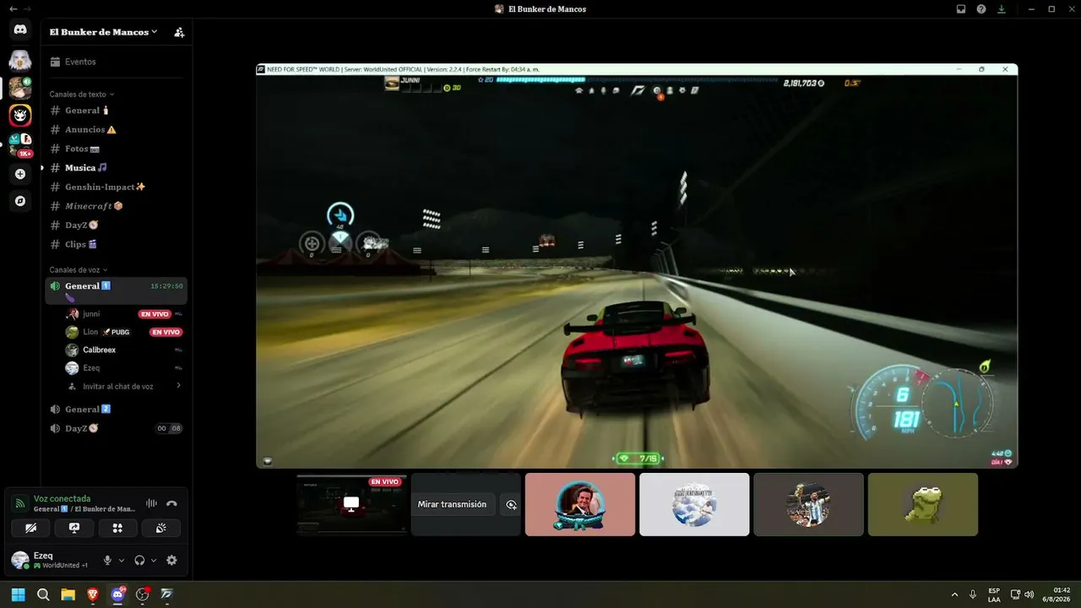
Task: Open user settings gear icon
Action: click(x=172, y=560)
